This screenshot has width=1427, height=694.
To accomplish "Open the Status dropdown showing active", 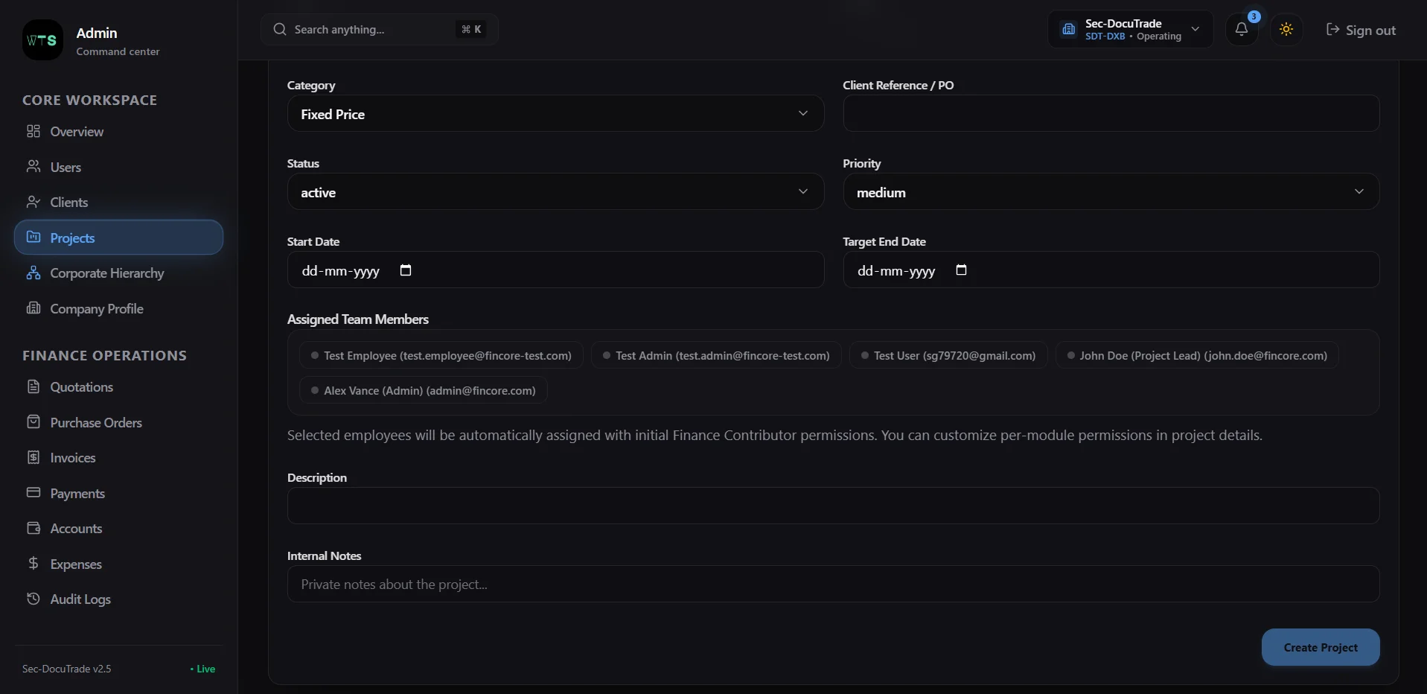I will click(x=555, y=192).
